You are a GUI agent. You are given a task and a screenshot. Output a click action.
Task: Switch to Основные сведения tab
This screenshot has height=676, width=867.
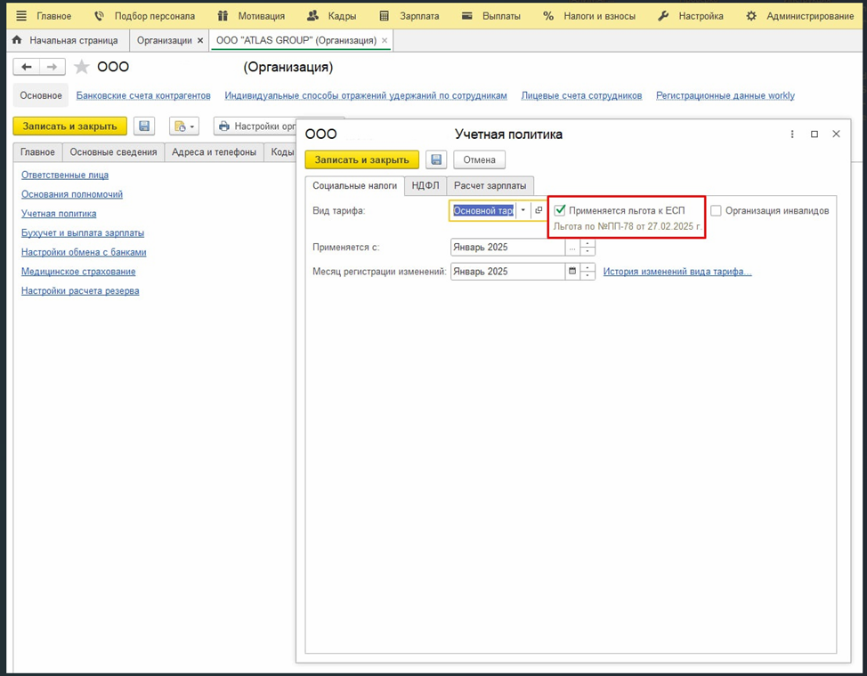(113, 152)
